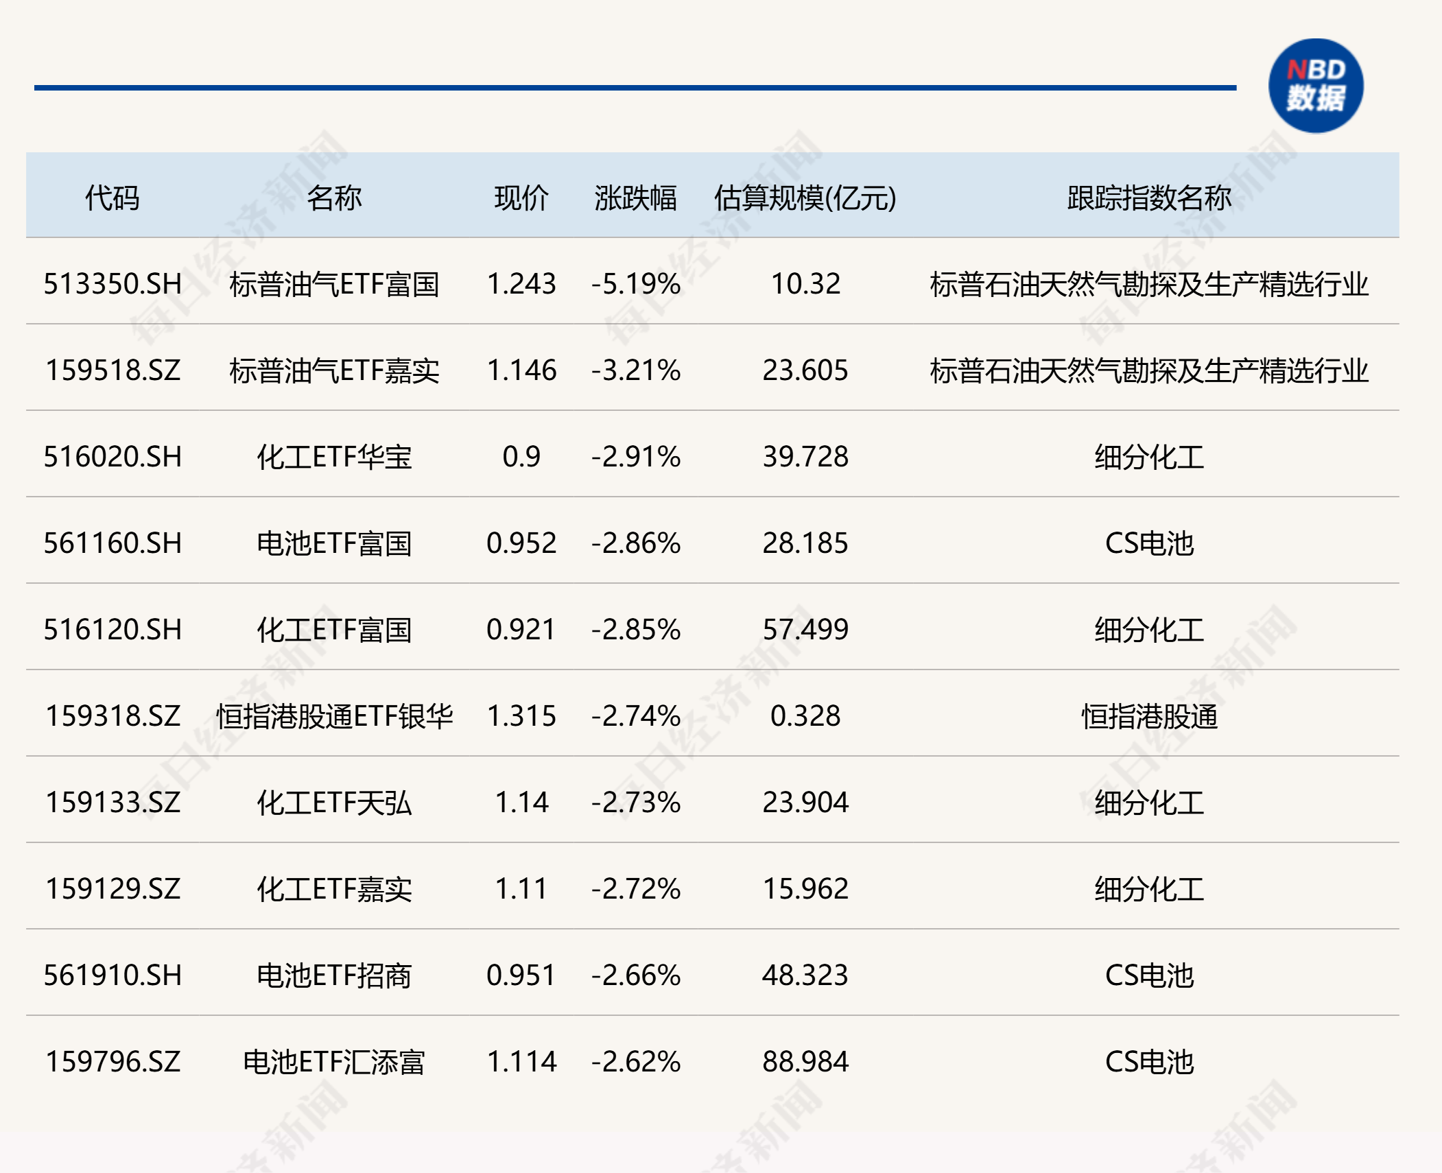Click the change value -3.21%
The image size is (1442, 1173).
(636, 370)
